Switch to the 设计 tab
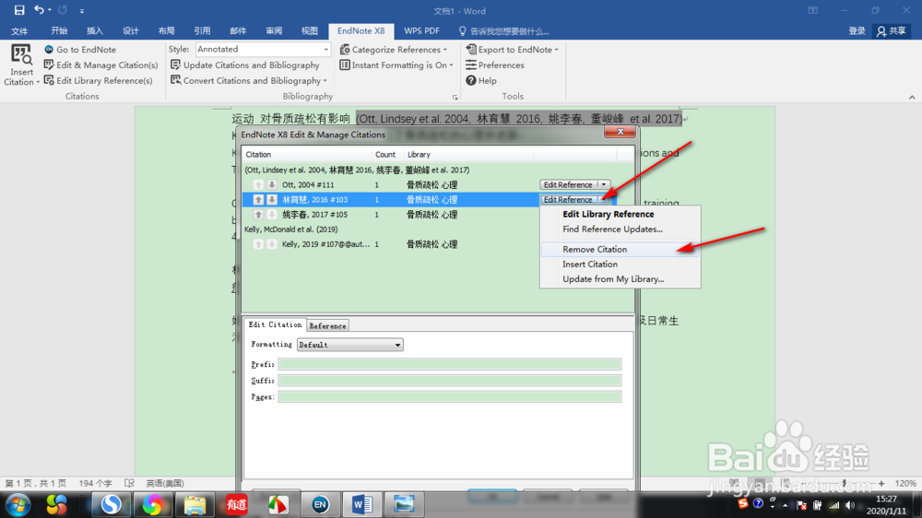The height and width of the screenshot is (518, 922). pyautogui.click(x=131, y=31)
